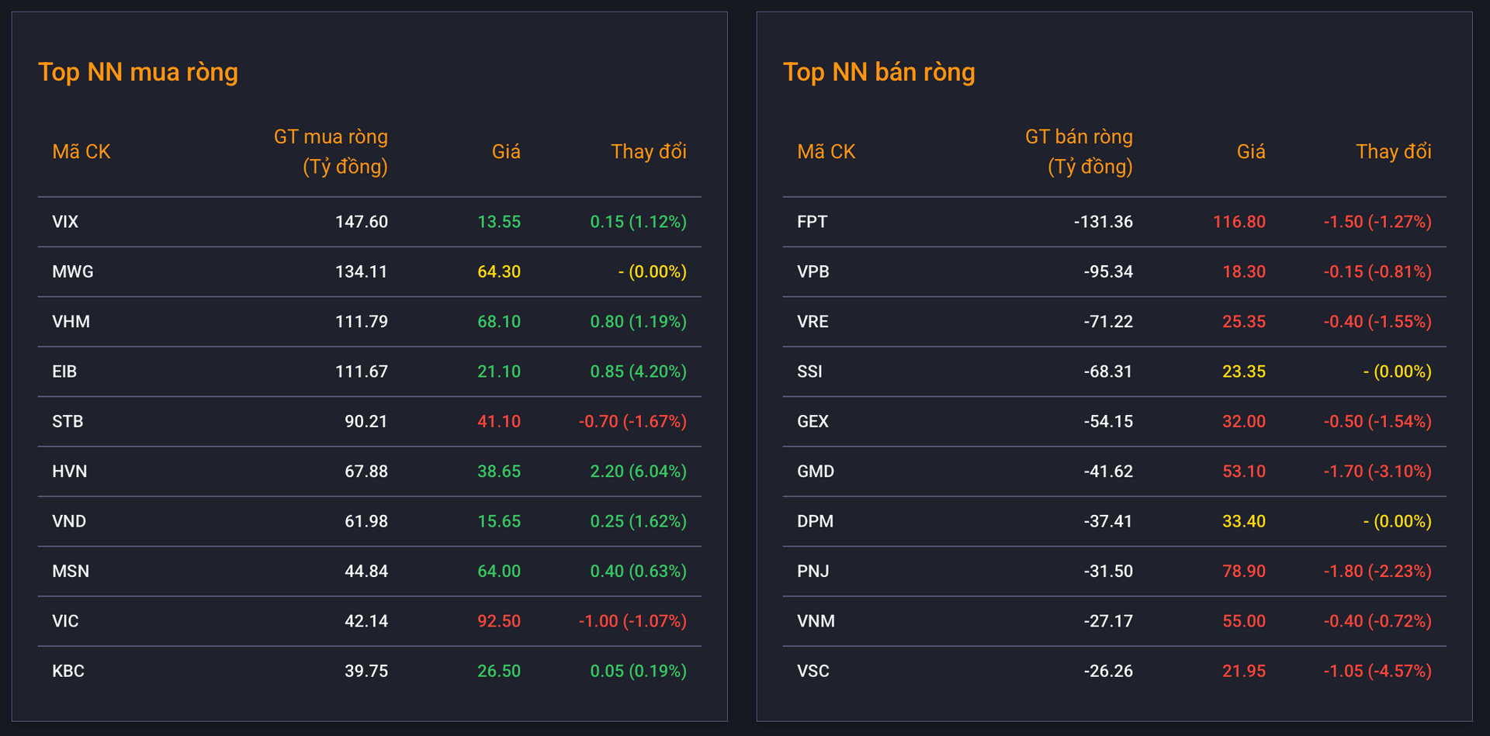Click 'GT bán ròng (Tỷ đồng)' column header
This screenshot has width=1490, height=736.
pyautogui.click(x=1079, y=151)
